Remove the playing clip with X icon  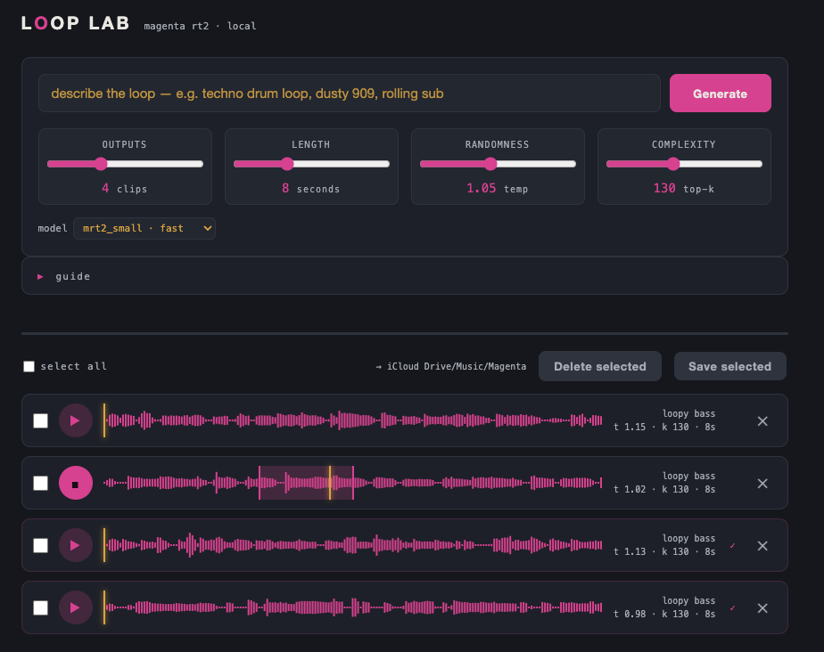762,484
